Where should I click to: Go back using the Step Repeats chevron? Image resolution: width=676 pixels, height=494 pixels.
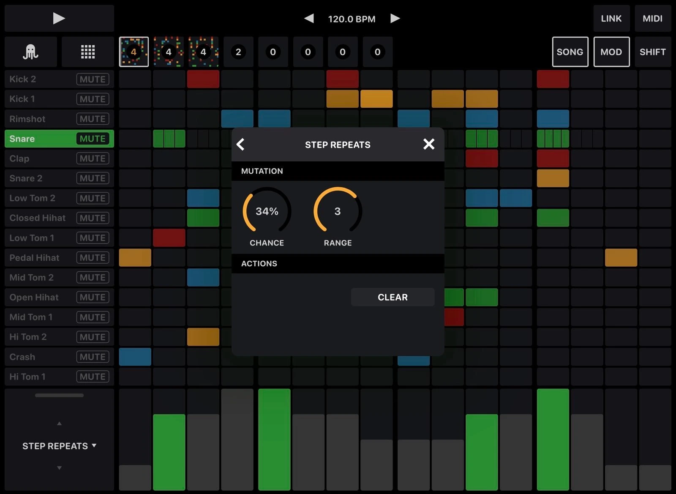pyautogui.click(x=241, y=145)
